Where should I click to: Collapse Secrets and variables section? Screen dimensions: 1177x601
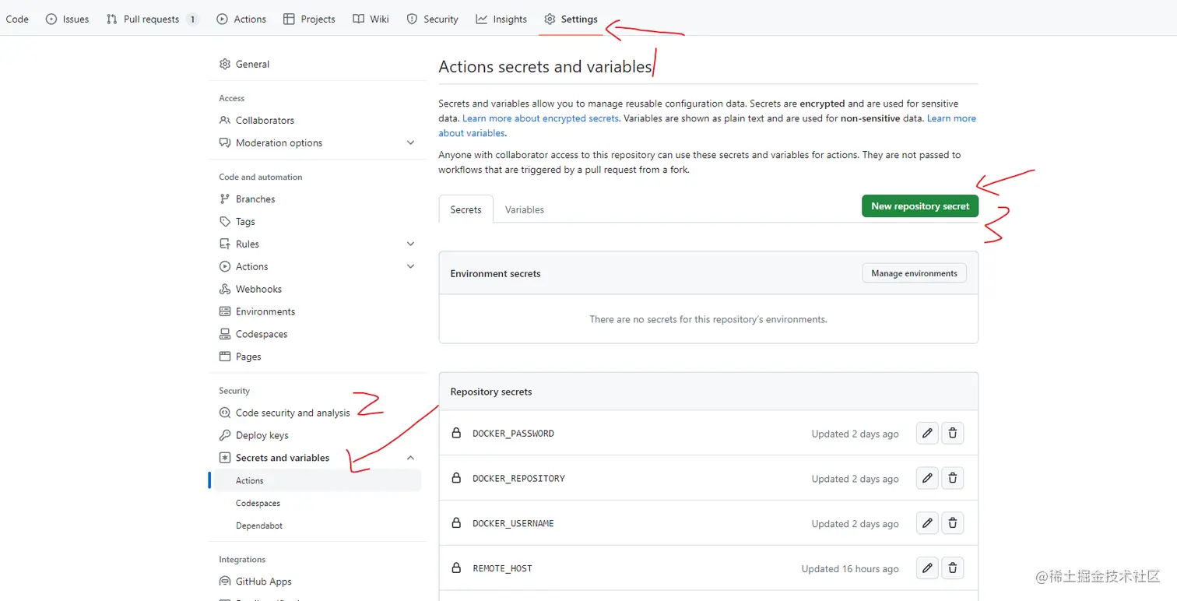(411, 459)
